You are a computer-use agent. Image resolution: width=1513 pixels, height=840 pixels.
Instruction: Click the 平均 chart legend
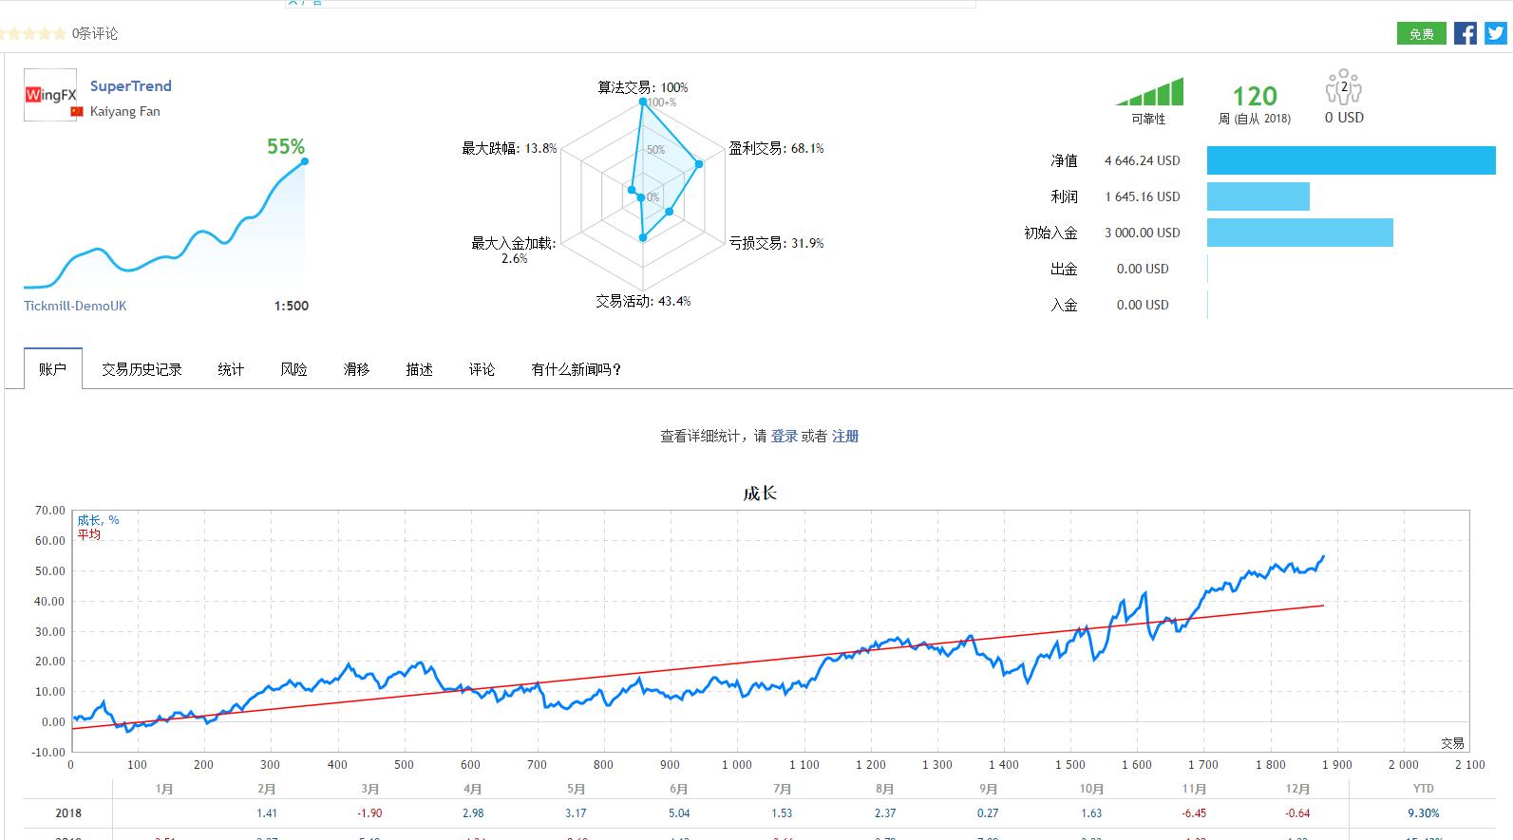[x=88, y=534]
